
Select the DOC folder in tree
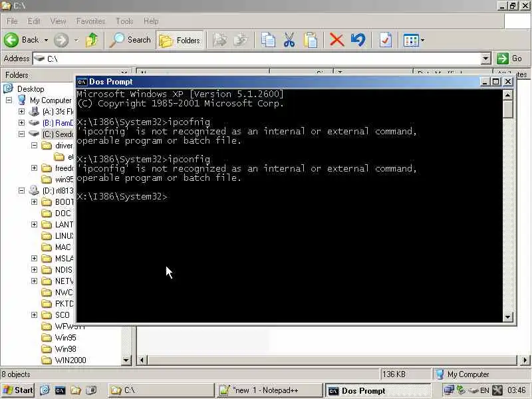click(x=63, y=213)
